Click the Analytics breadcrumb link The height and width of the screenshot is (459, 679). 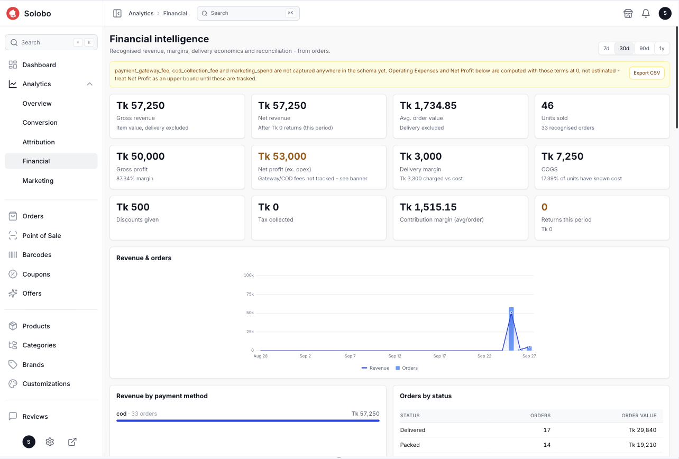[x=141, y=13]
